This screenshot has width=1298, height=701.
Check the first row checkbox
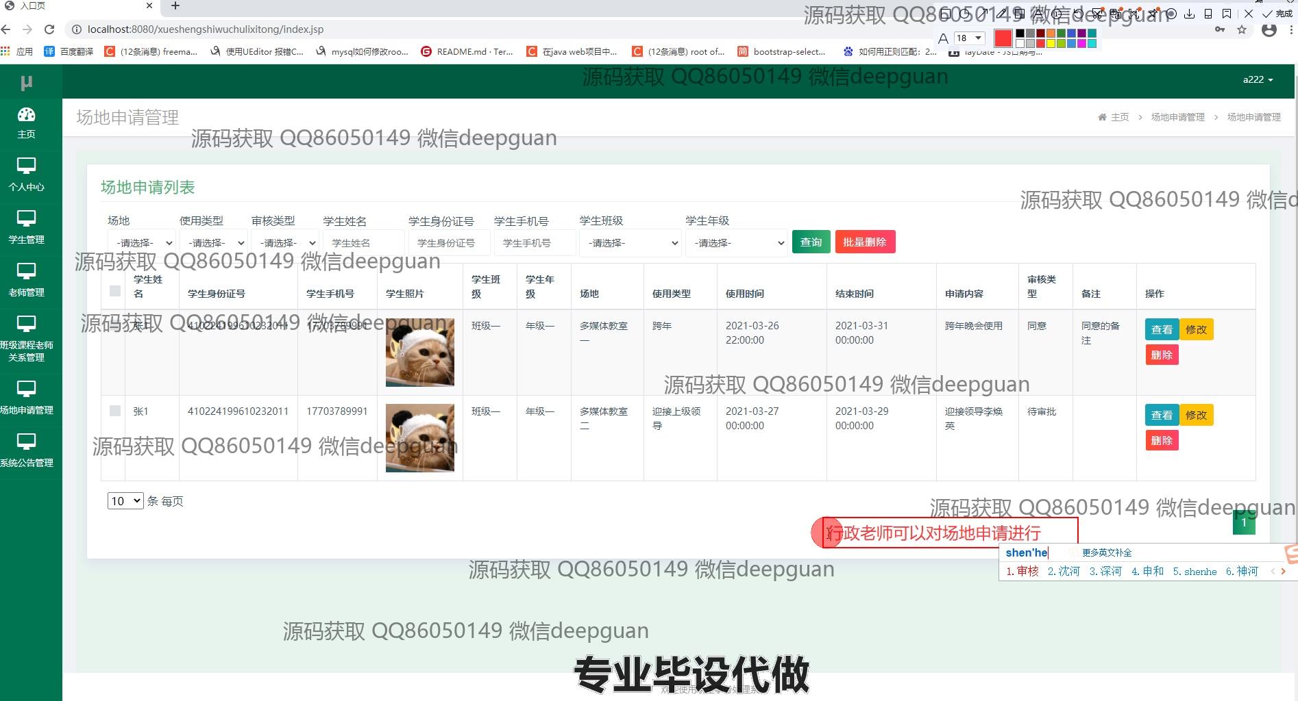115,326
